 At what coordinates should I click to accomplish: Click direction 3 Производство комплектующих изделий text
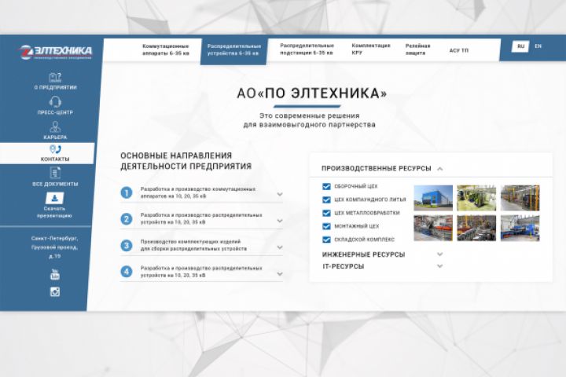(194, 245)
